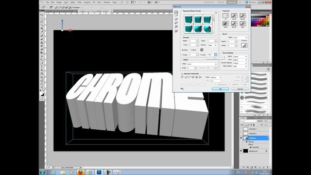This screenshot has width=311, height=175.
Task: Open the layer blend mode dropdown
Action: tap(248, 121)
